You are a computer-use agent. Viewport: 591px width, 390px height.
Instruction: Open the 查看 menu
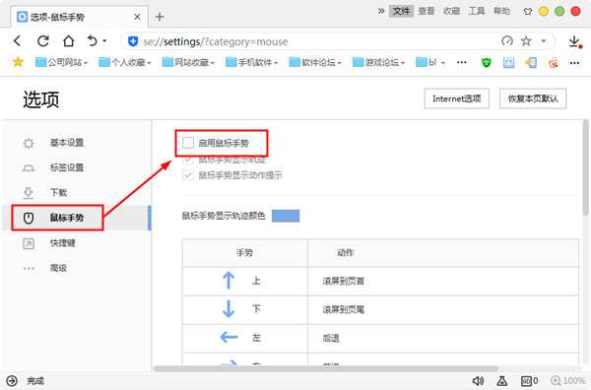427,11
